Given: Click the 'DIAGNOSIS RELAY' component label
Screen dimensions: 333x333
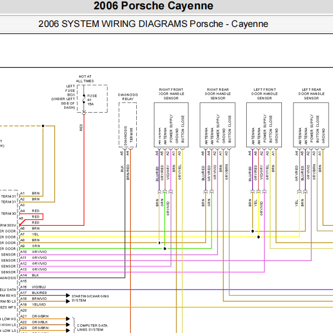Looking at the screenshot, I should point(128,97).
